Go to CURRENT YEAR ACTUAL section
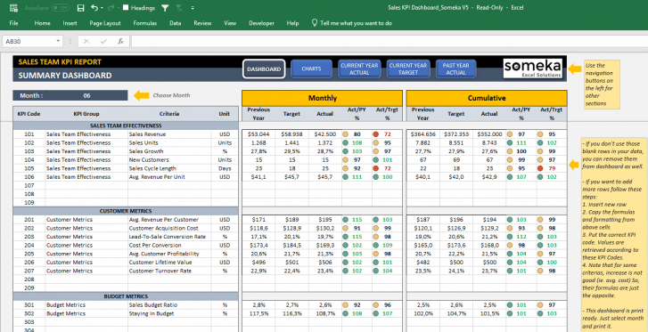This screenshot has width=648, height=332. coord(359,69)
